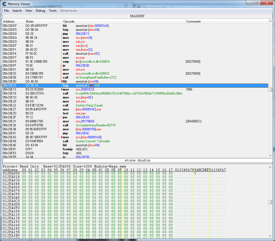Click the Opcode column header

click(69, 21)
